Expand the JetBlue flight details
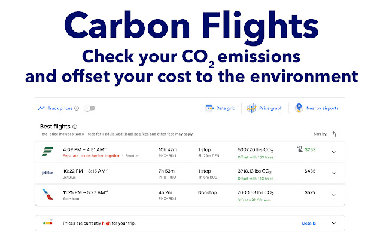Image resolution: width=383 pixels, height=239 pixels. 333,172
